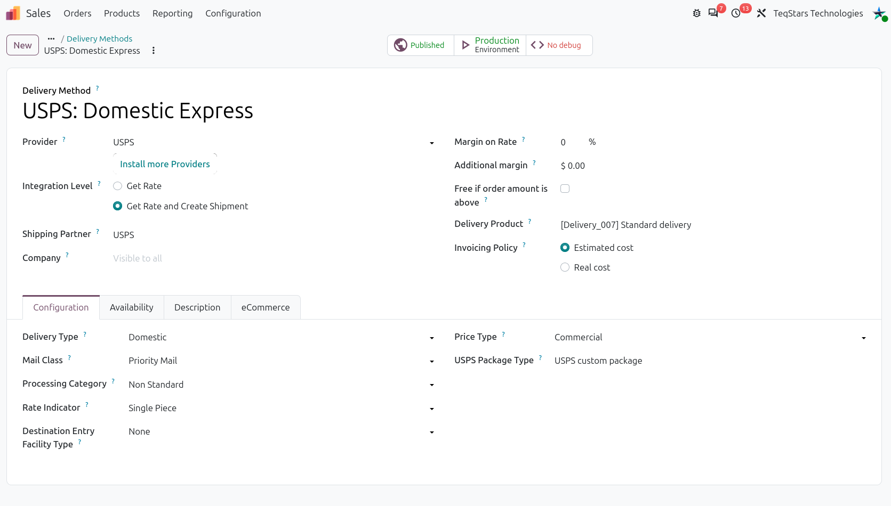Select the Get Rate integration level
The width and height of the screenshot is (891, 506).
point(118,186)
